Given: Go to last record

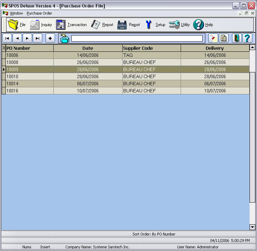Looking at the screenshot, I should click(x=37, y=39).
